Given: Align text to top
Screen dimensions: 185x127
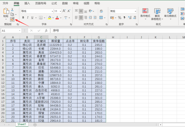Looking at the screenshot, I should [x=76, y=11].
